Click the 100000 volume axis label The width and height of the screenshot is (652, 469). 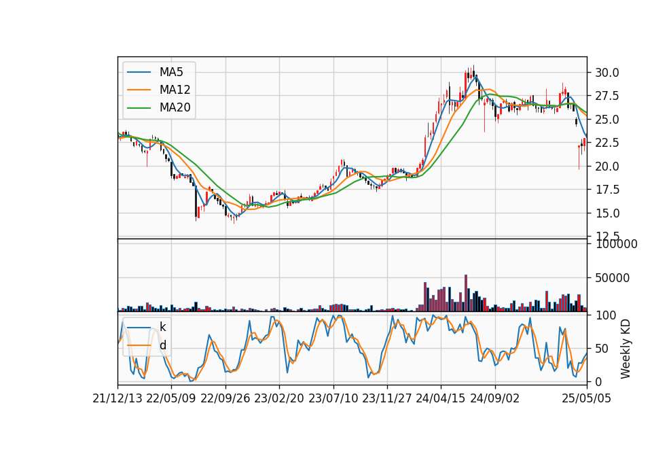pyautogui.click(x=616, y=244)
